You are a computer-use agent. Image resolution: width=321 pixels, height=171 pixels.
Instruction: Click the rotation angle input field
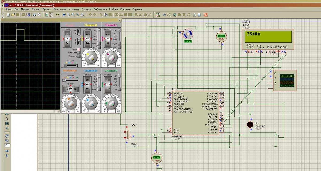point(7,145)
